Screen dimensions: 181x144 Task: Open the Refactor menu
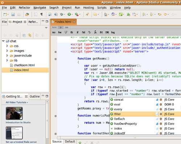pyautogui.click(x=25, y=8)
